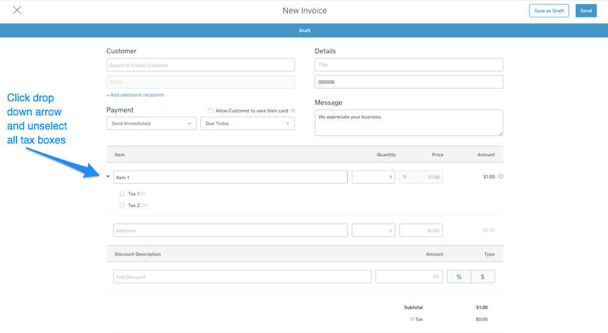
Task: Click the info icon beside Allow Customer to save card
Action: point(293,111)
